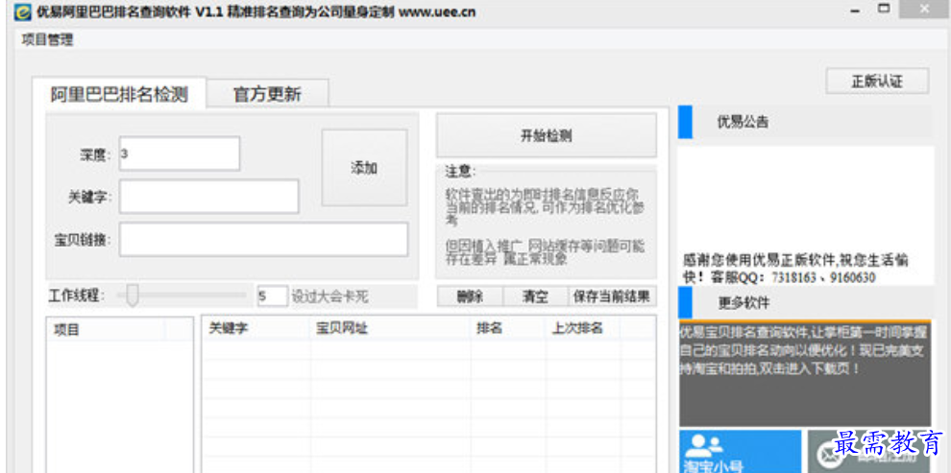This screenshot has height=473, width=951.
Task: Open the 淘宝小号 tile
Action: (740, 451)
